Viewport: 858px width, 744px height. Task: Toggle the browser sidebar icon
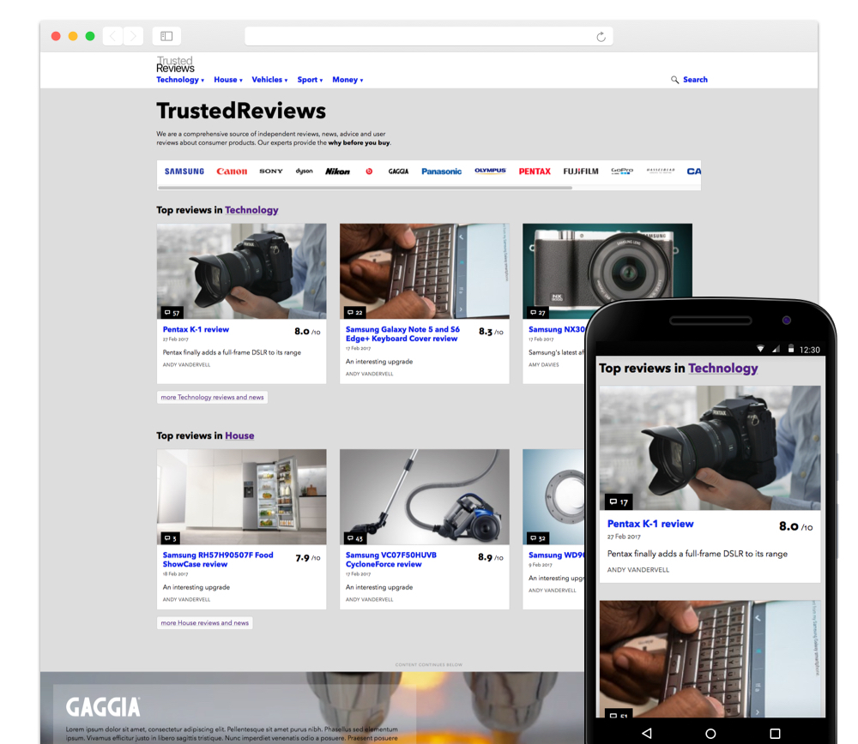(x=166, y=36)
